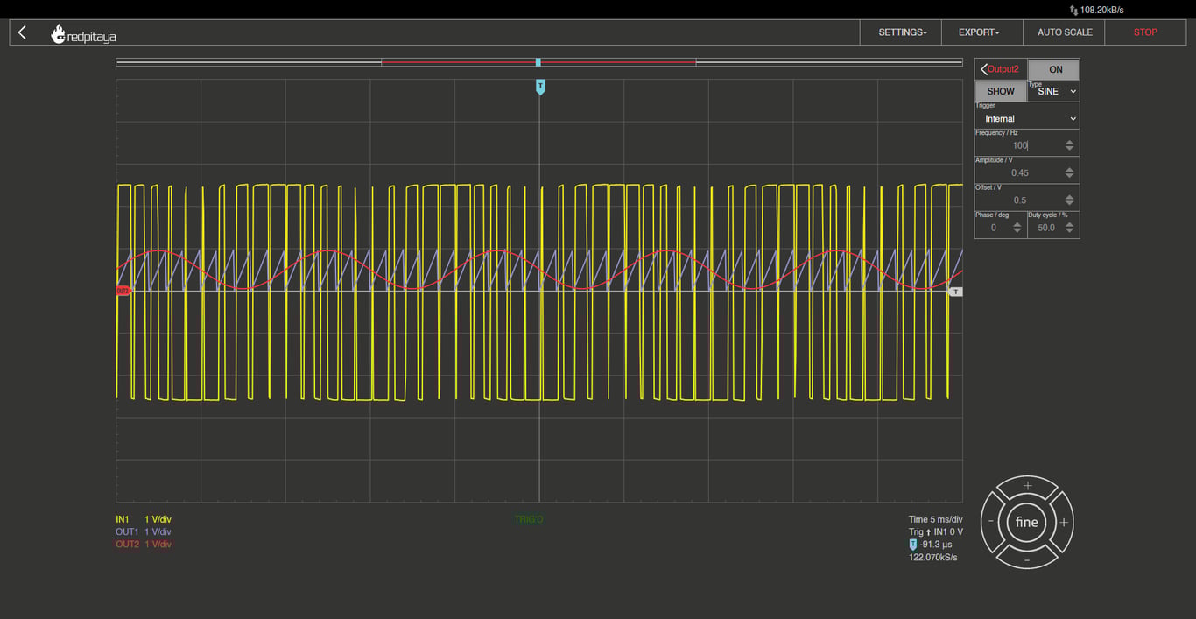Screen dimensions: 1196x619
Task: Select the IN1 channel label
Action: 123,519
